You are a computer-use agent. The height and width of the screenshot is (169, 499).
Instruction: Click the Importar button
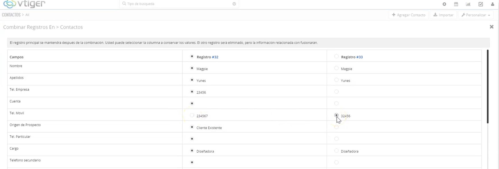pyautogui.click(x=443, y=15)
